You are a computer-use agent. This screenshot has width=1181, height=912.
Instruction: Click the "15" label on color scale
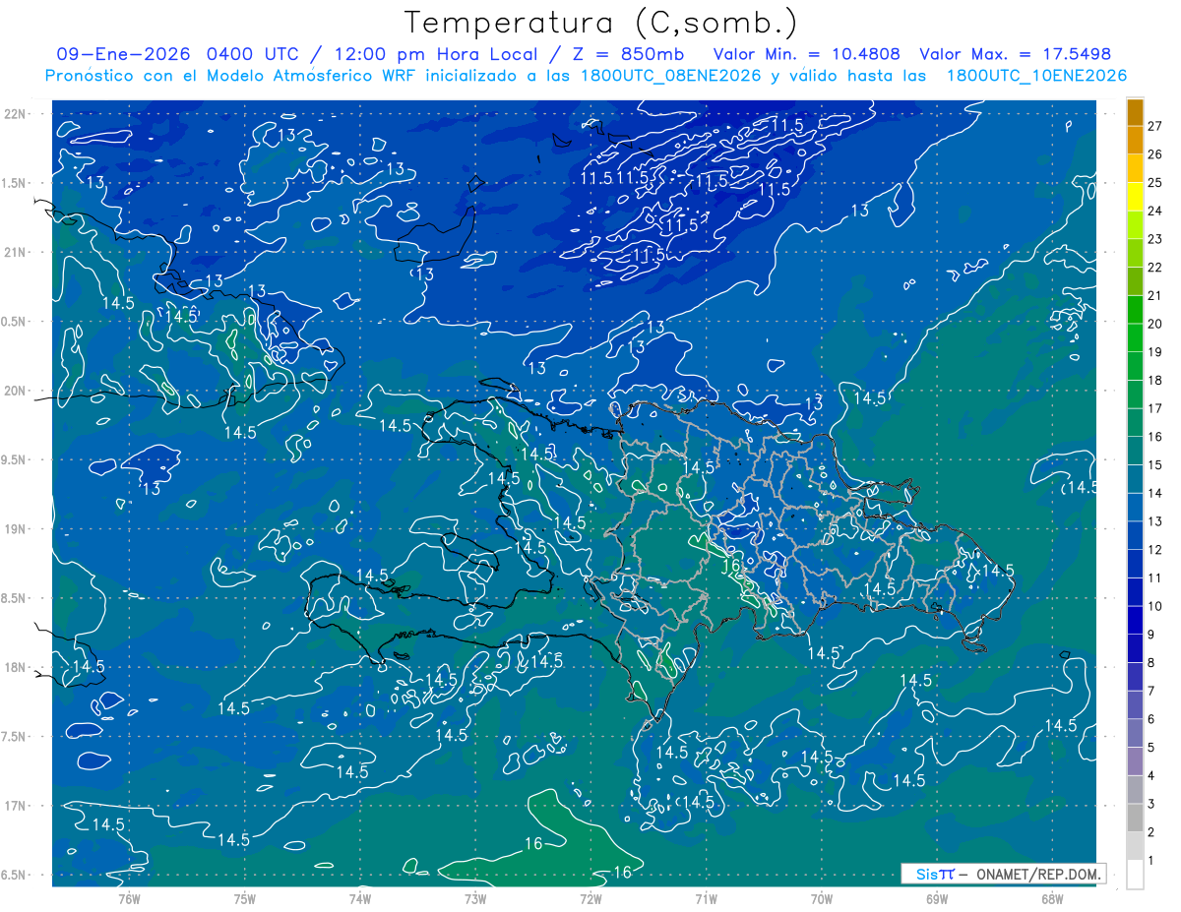point(1154,465)
